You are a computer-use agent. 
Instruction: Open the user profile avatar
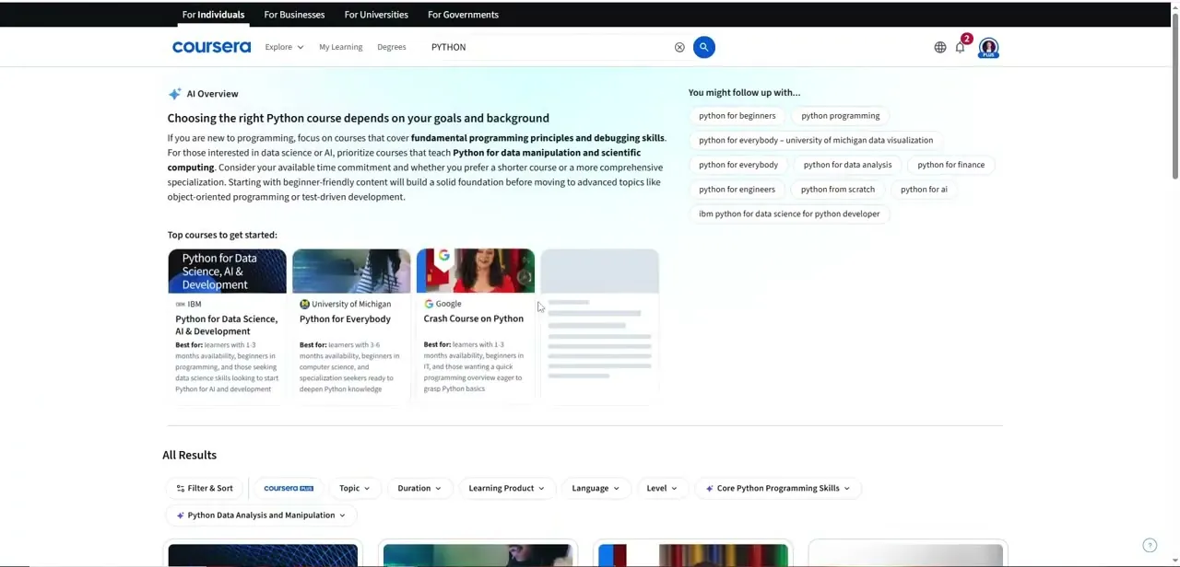(x=988, y=48)
